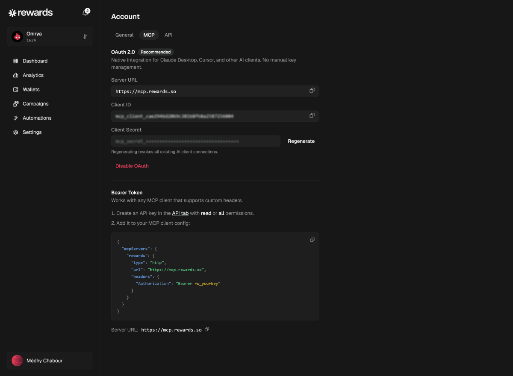
Task: Click the Onirya workspace avatar
Action: pyautogui.click(x=17, y=37)
